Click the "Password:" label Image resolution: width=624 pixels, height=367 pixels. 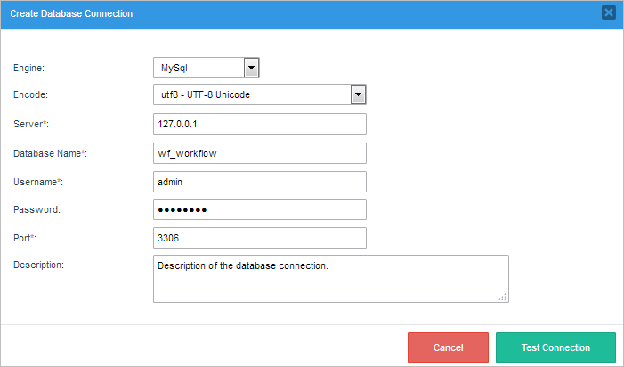(36, 209)
